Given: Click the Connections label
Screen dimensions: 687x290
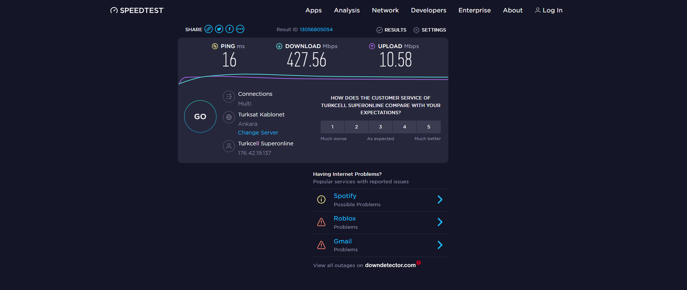Looking at the screenshot, I should tap(255, 94).
